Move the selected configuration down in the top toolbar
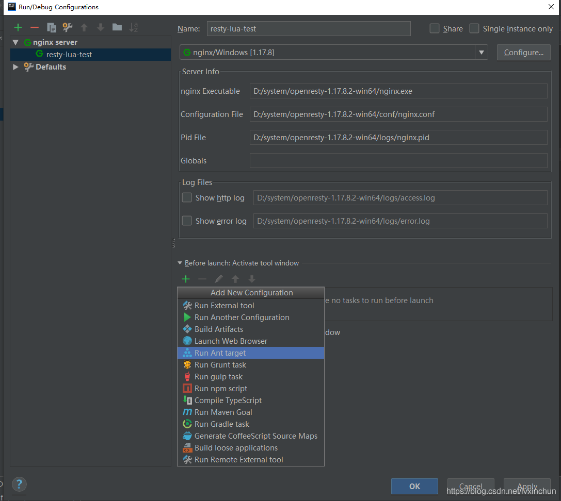 (101, 27)
